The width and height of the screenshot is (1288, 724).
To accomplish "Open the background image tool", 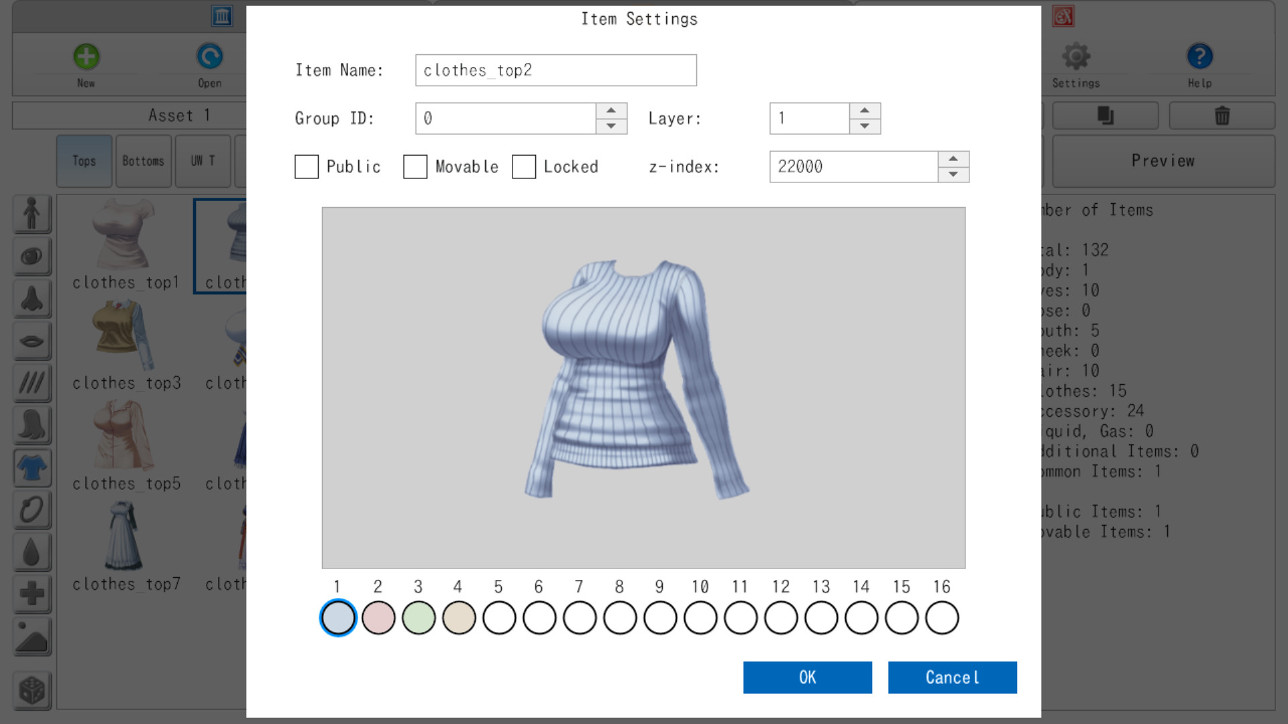I will [x=32, y=637].
